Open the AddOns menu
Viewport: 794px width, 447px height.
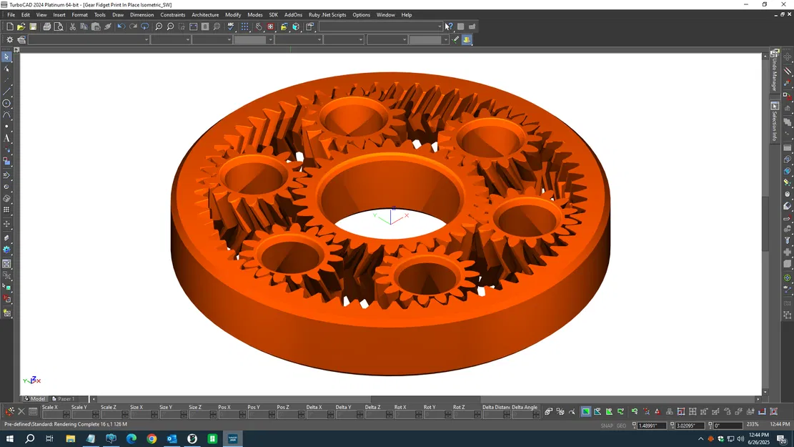click(293, 15)
